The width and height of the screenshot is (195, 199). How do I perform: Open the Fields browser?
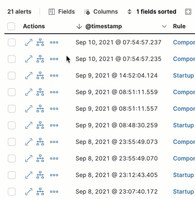(62, 12)
